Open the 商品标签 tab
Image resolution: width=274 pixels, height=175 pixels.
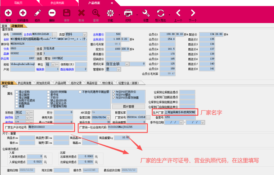tap(92, 83)
